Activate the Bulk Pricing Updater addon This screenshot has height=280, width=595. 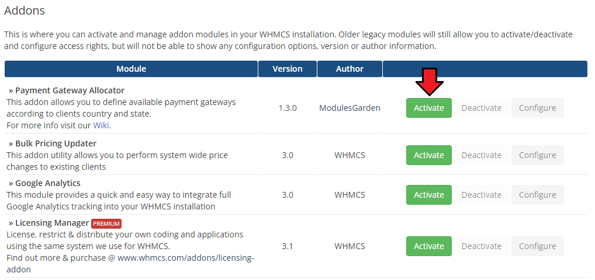click(428, 155)
